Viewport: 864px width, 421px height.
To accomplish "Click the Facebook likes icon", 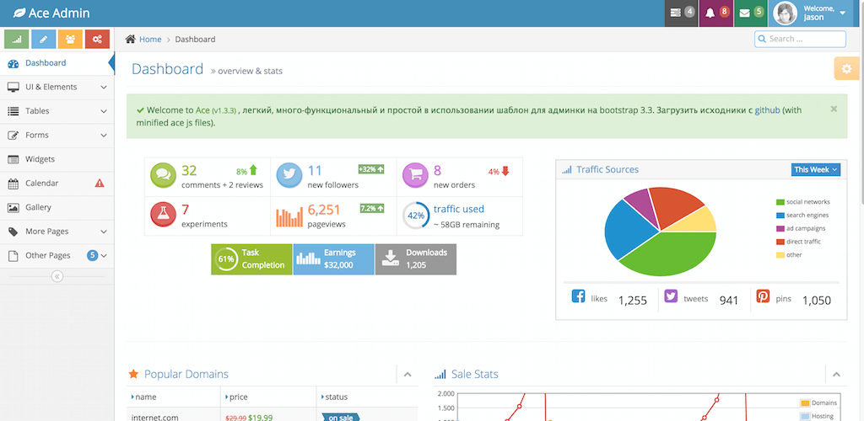I will [x=578, y=296].
